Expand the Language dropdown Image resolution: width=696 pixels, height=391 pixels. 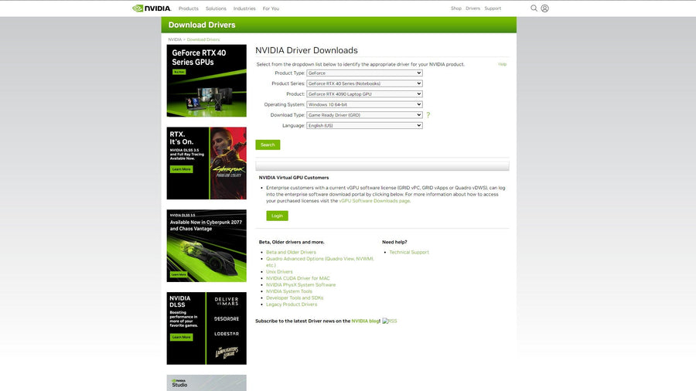(364, 125)
